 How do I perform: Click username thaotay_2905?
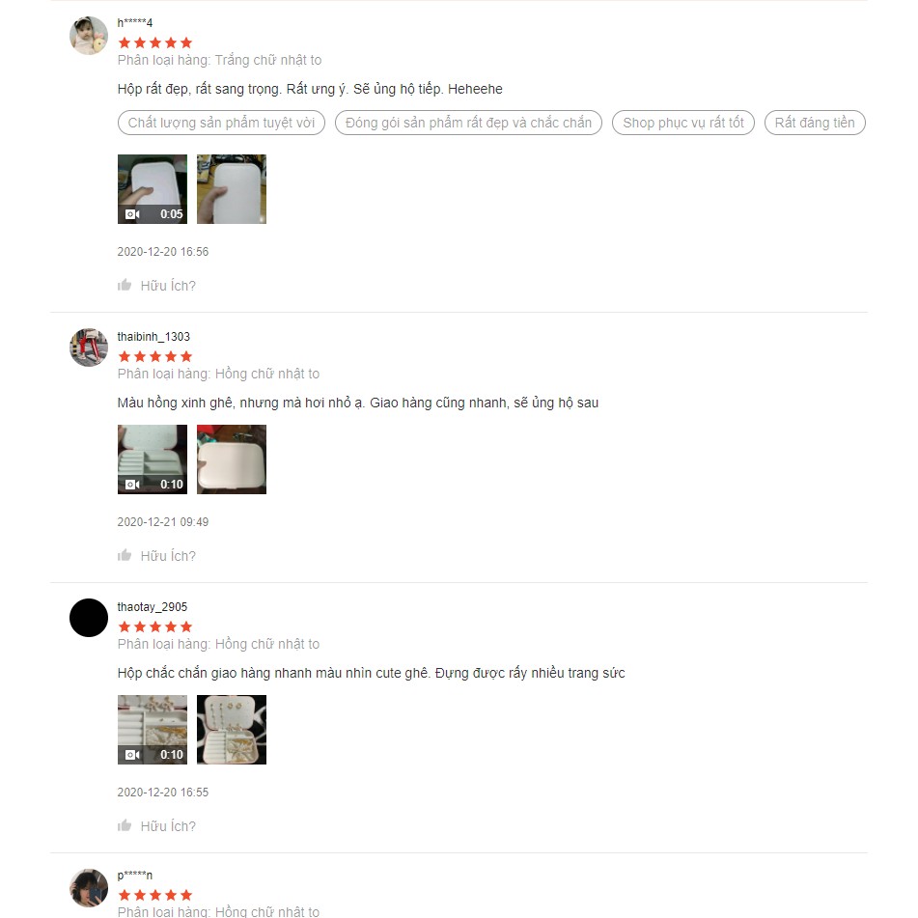(153, 607)
